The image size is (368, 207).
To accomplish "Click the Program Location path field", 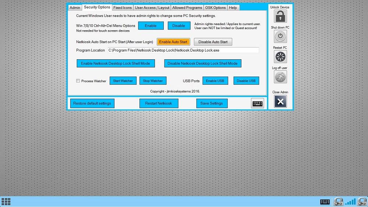I will click(183, 50).
